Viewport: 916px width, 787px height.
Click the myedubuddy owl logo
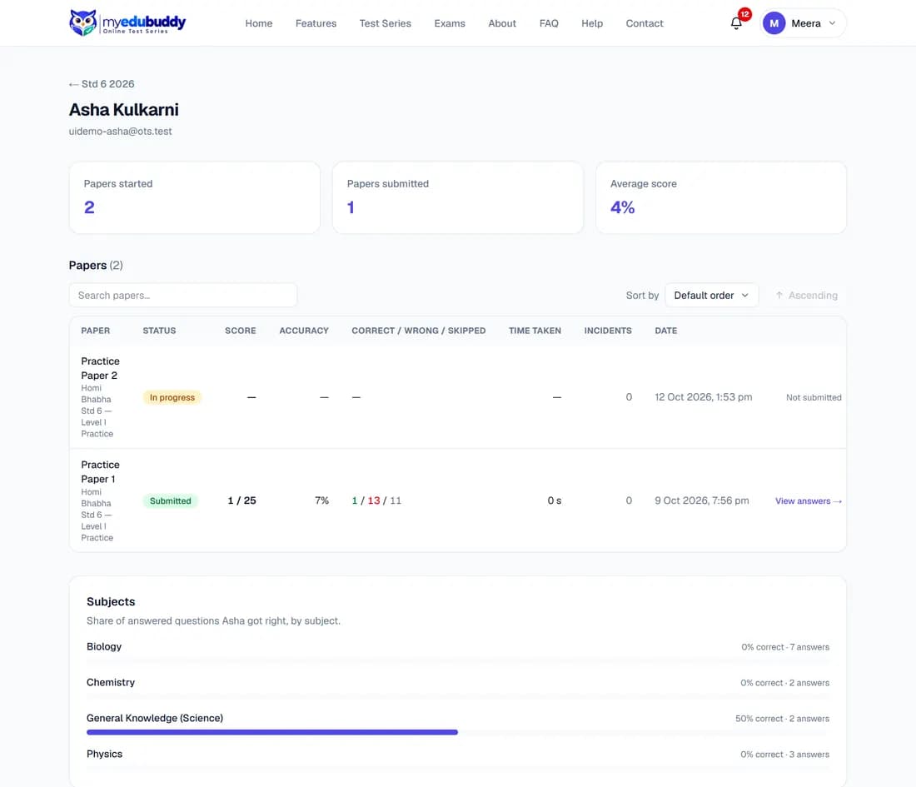tap(127, 22)
